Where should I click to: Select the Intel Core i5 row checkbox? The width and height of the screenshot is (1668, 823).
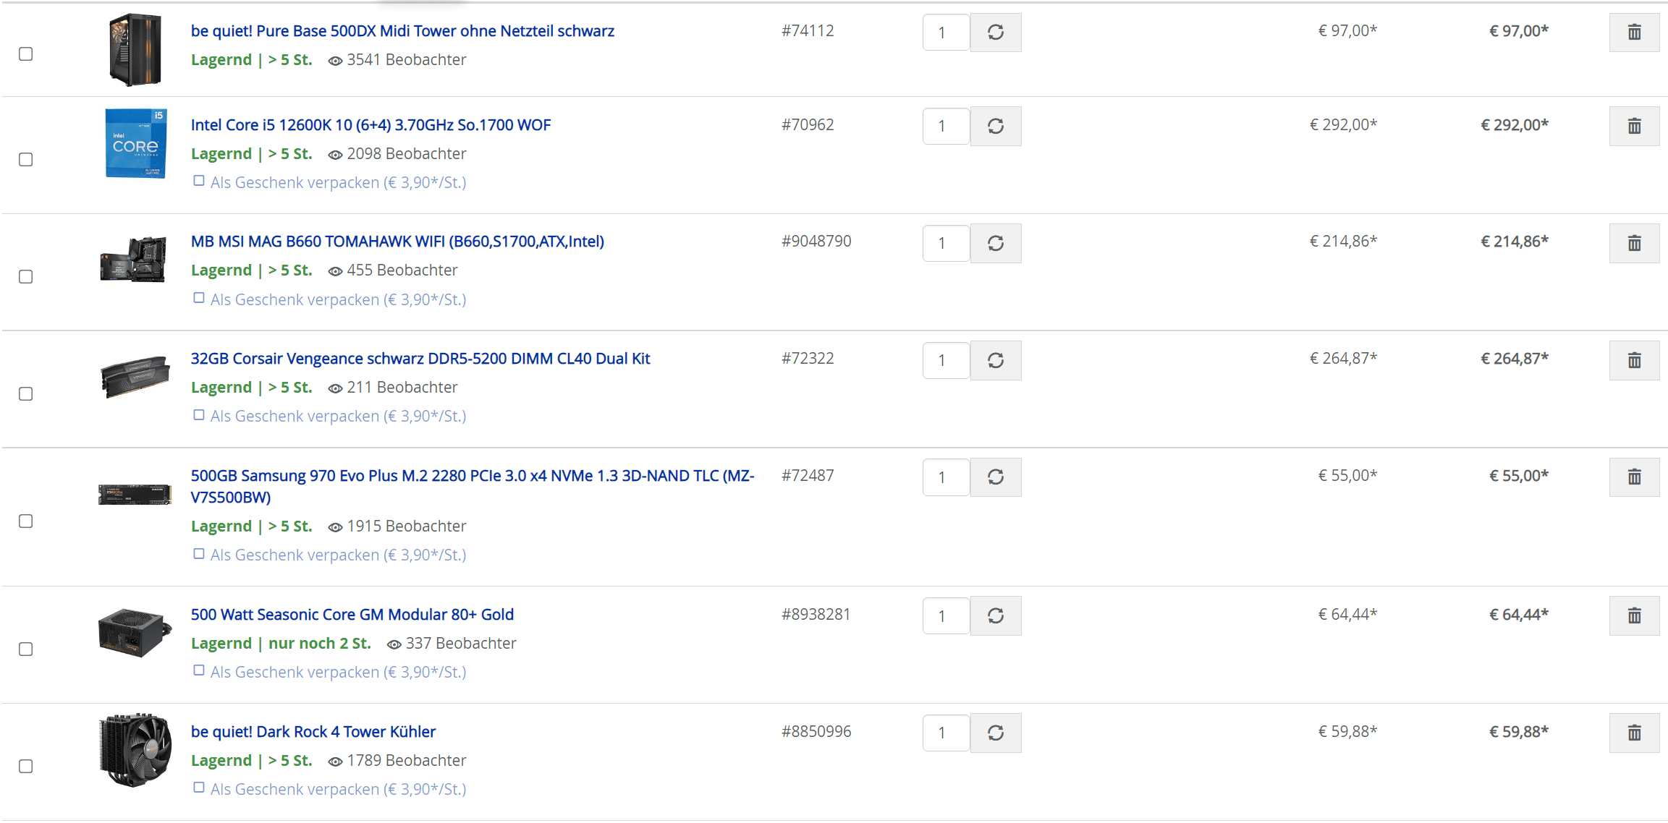tap(26, 160)
